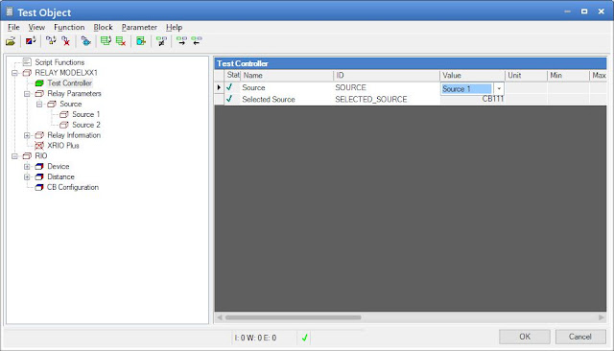Screen dimensions: 614x351
Task: Open the Parameter menu
Action: click(139, 28)
